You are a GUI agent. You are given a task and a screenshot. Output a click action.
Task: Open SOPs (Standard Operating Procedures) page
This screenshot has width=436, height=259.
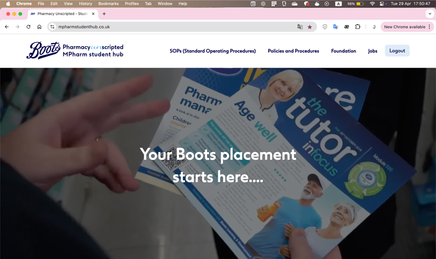[x=213, y=51]
